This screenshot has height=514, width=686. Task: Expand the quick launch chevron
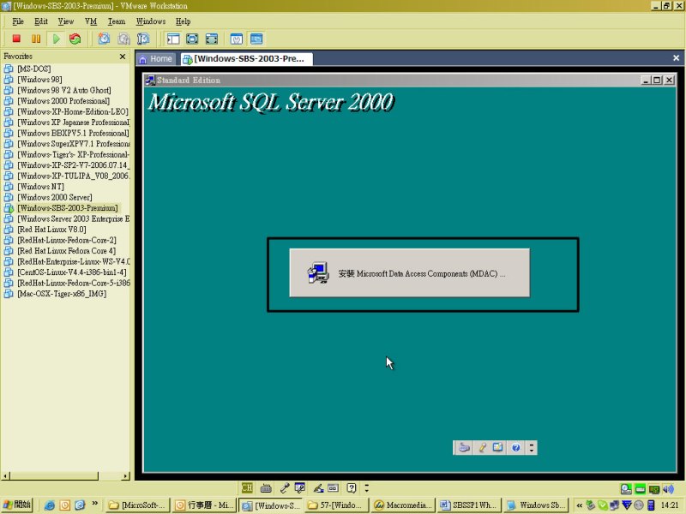tap(95, 504)
